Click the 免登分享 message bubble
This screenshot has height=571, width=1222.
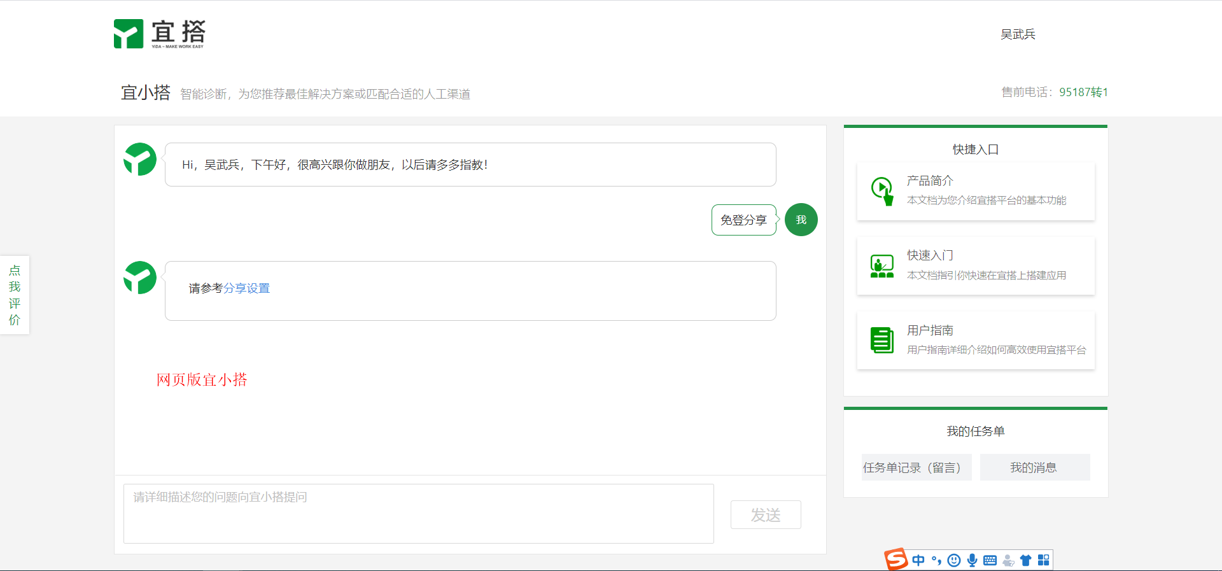coord(743,220)
